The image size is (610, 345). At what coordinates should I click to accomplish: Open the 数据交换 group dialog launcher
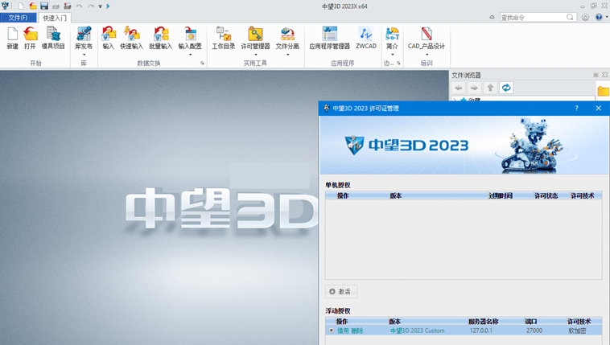coord(202,63)
